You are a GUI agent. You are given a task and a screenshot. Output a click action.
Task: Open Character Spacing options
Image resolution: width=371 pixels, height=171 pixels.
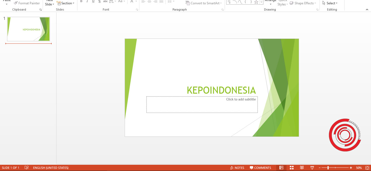point(112,1)
